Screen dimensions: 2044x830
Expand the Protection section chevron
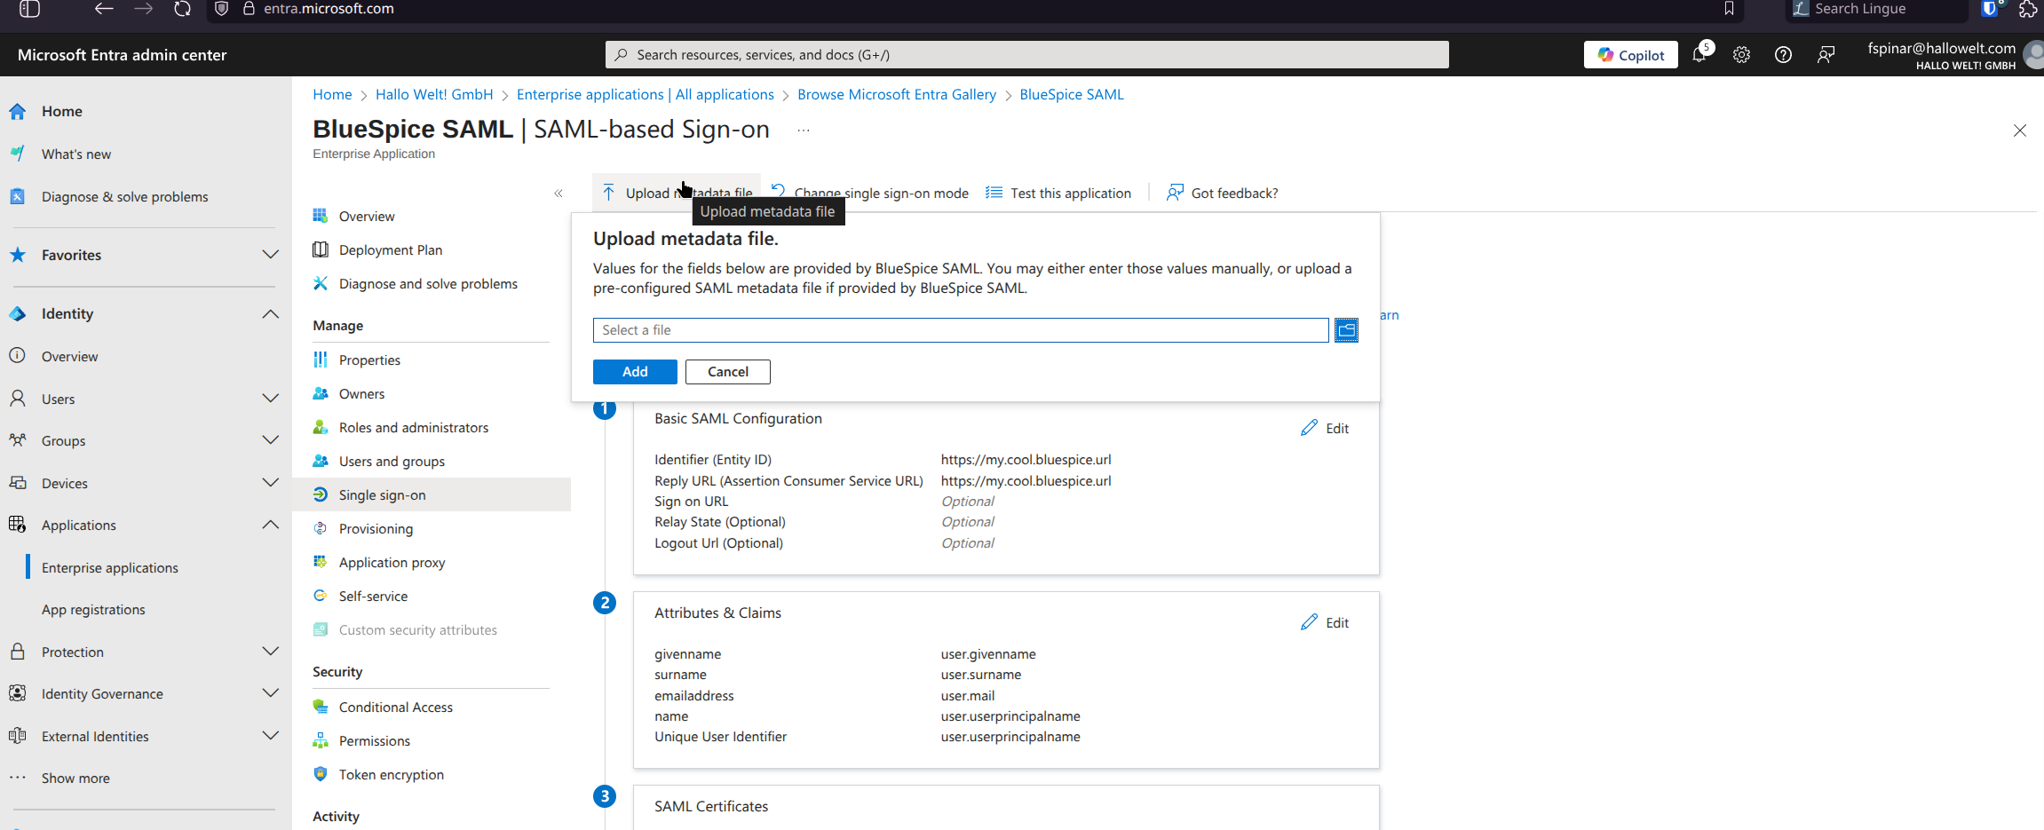[270, 652]
